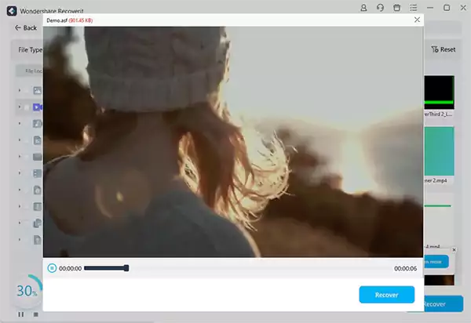
Task: Pause the scan in progress
Action: click(20, 314)
